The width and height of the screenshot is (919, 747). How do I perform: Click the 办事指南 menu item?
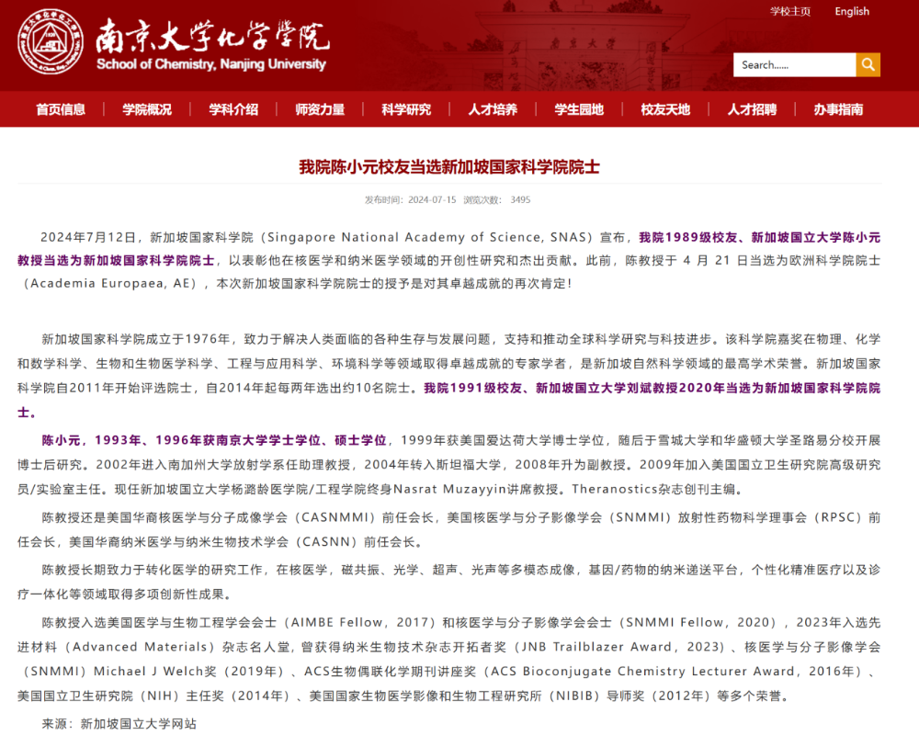tap(838, 109)
